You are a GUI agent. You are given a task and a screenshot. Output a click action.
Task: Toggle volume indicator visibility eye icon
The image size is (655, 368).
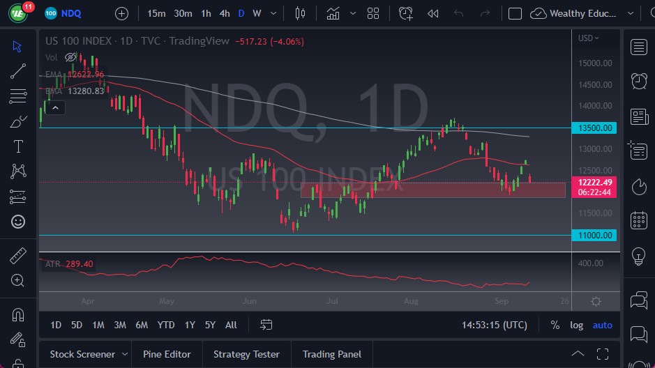[70, 57]
